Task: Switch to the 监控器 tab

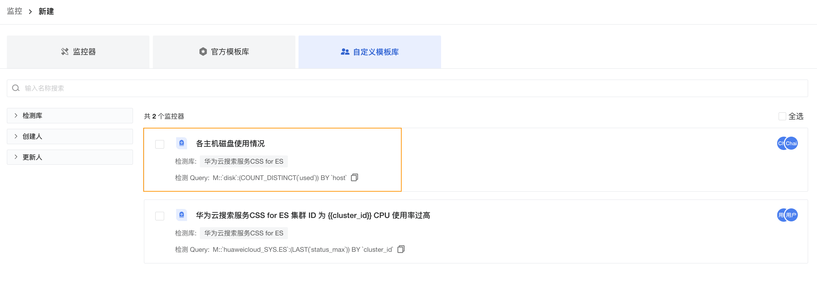Action: (78, 52)
